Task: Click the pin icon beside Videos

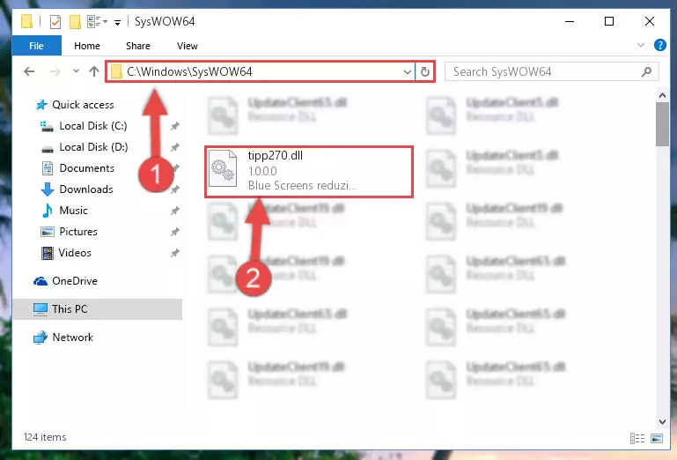Action: [x=174, y=253]
